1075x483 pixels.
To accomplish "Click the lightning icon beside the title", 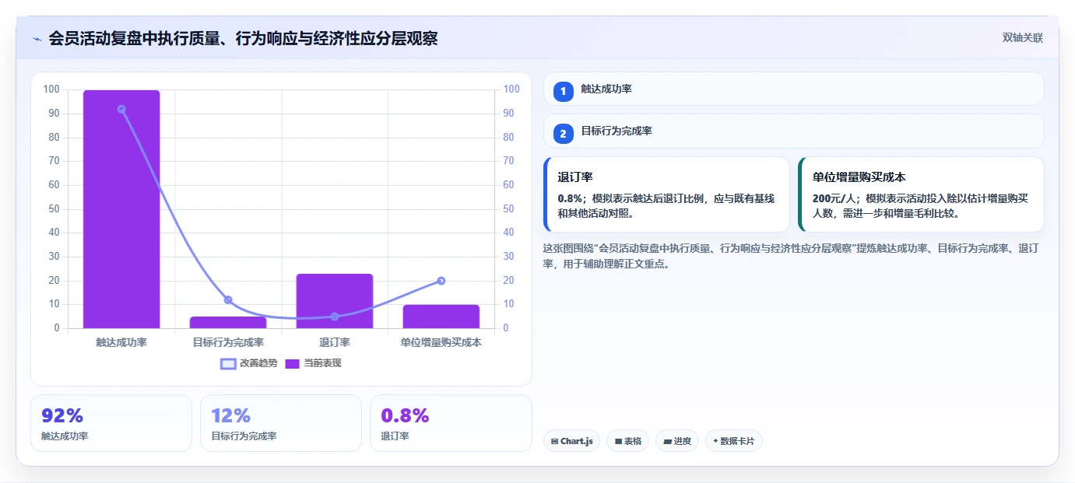I will pos(37,39).
